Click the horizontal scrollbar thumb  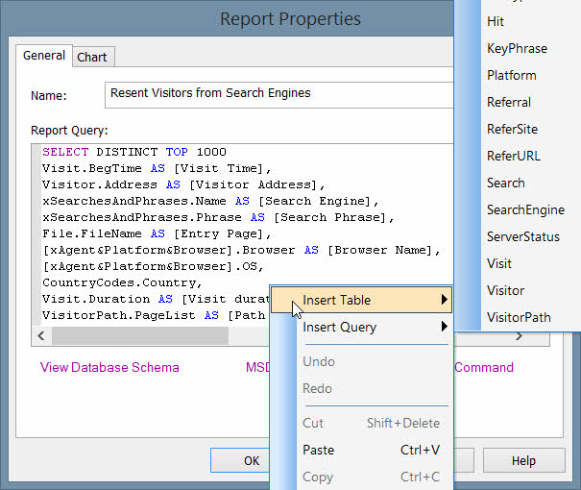140,336
